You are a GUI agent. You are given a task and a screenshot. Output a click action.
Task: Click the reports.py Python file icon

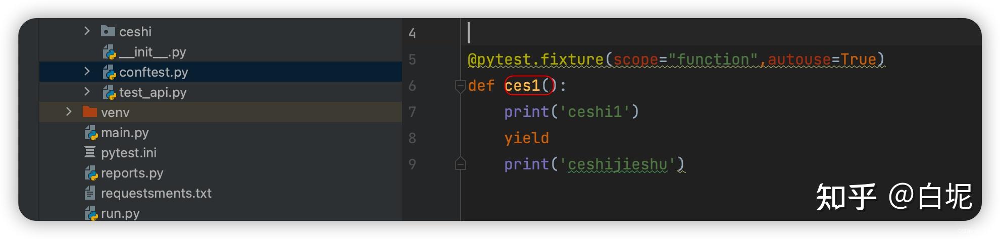pos(90,173)
